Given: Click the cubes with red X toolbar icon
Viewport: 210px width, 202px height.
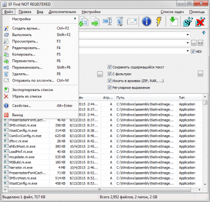Looking at the screenshot, I should click(201, 21).
